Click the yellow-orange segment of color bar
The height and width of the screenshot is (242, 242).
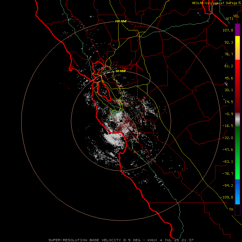(x=237, y=48)
